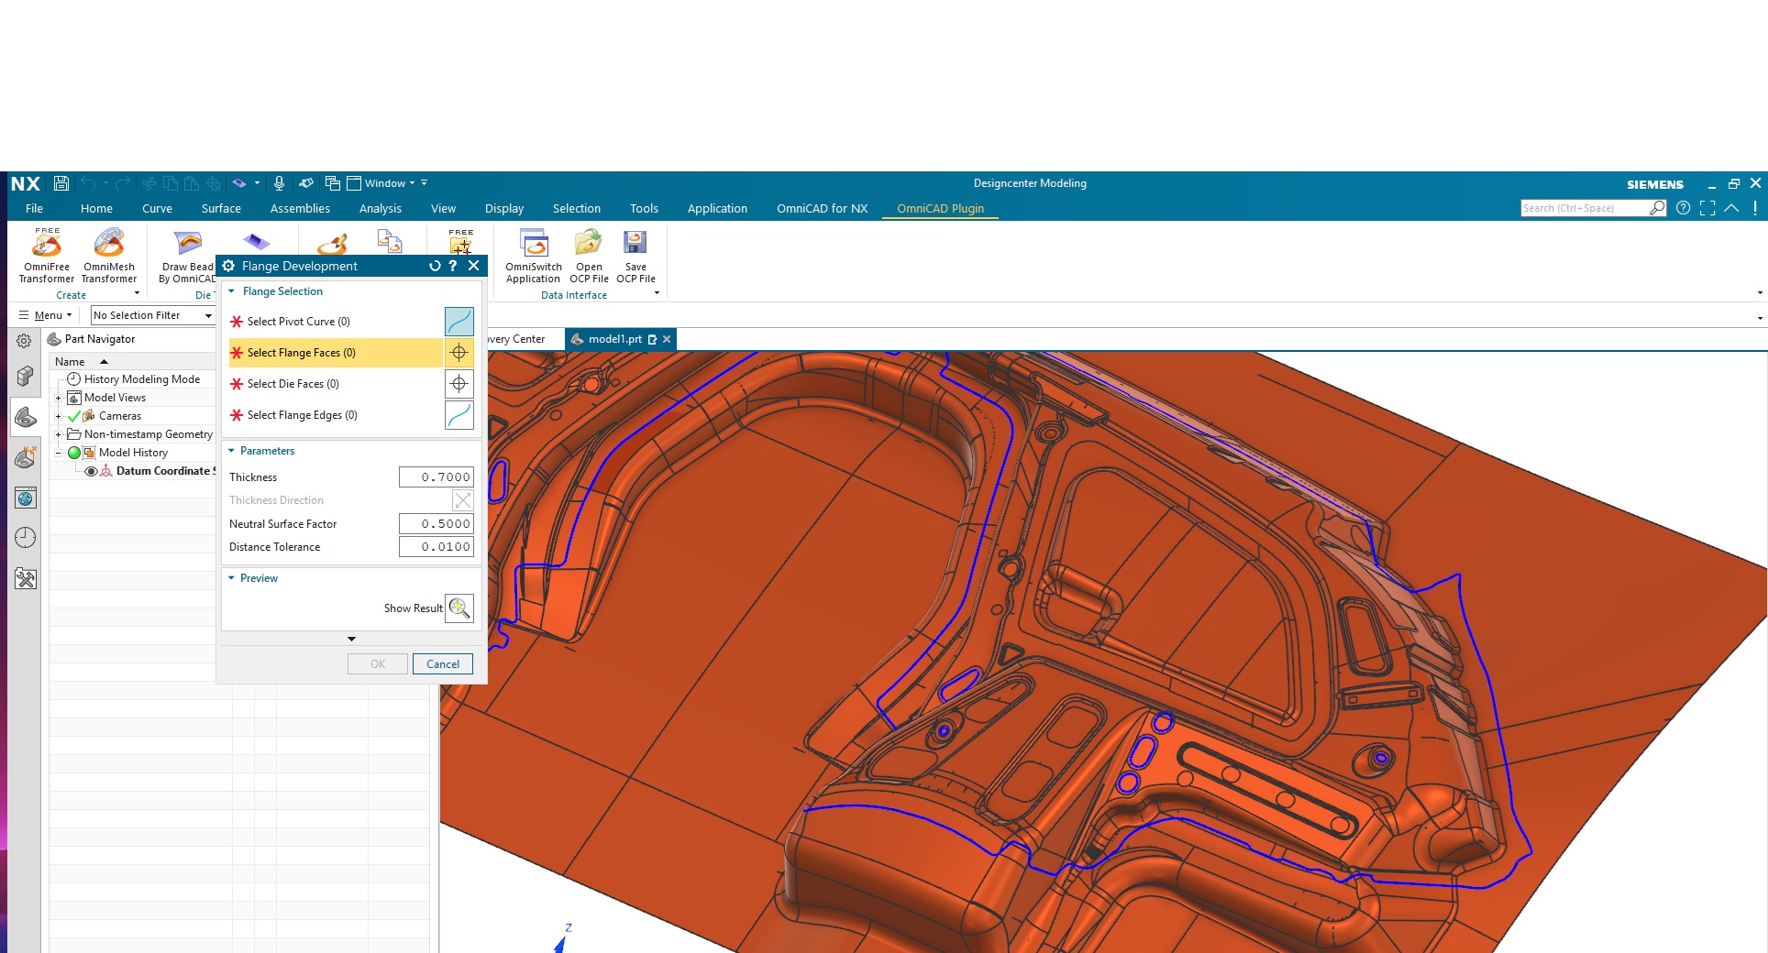Sort entries by the Name column header

coord(70,361)
